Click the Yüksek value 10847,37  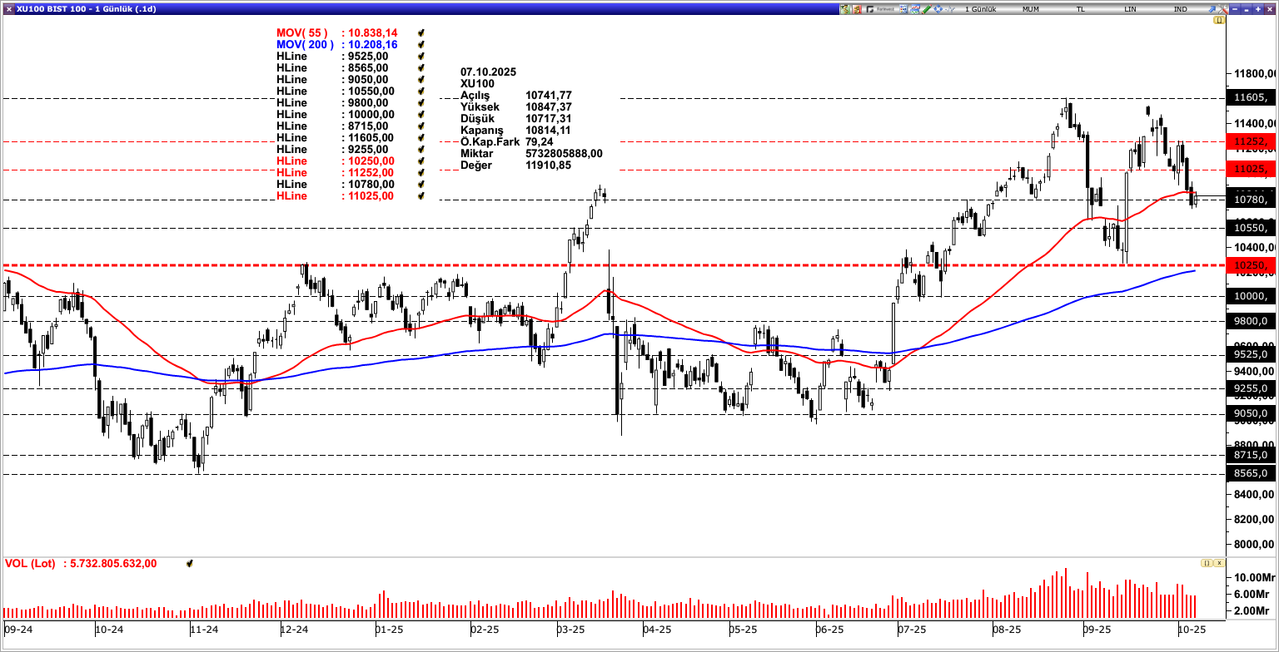pos(549,106)
